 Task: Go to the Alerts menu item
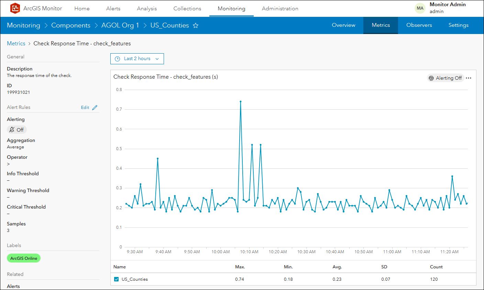tap(113, 9)
